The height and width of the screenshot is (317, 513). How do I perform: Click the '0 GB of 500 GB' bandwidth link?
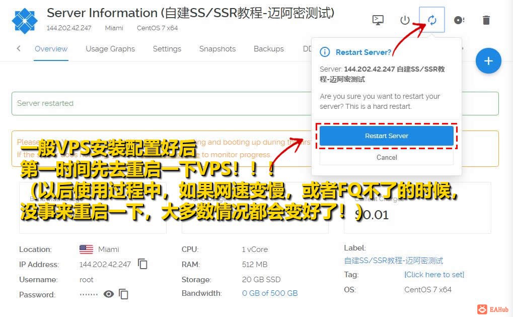[x=270, y=293]
